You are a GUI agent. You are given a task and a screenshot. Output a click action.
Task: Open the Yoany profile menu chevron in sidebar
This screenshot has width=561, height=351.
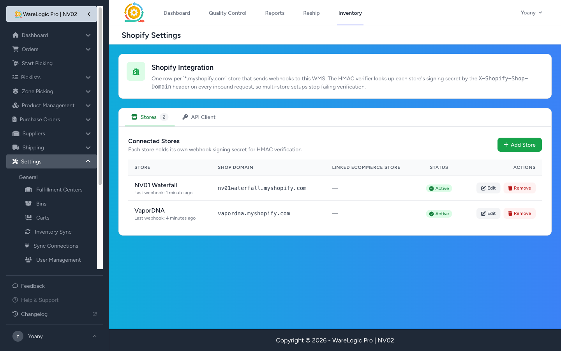95,336
